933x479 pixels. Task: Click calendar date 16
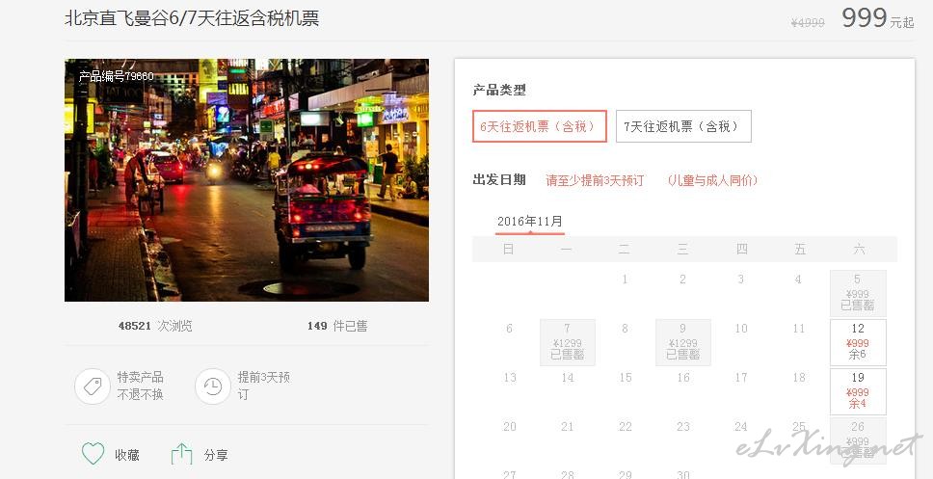pos(683,378)
